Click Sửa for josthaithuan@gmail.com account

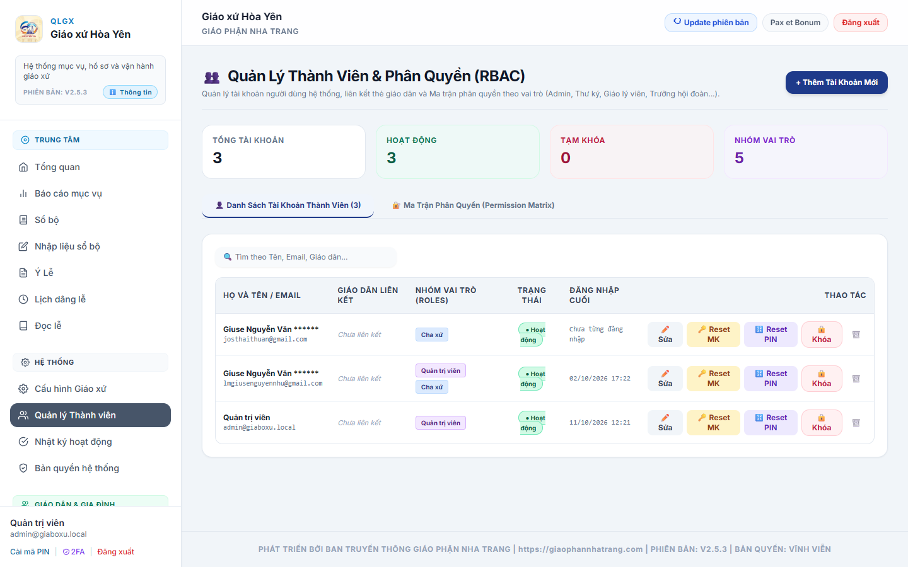665,335
